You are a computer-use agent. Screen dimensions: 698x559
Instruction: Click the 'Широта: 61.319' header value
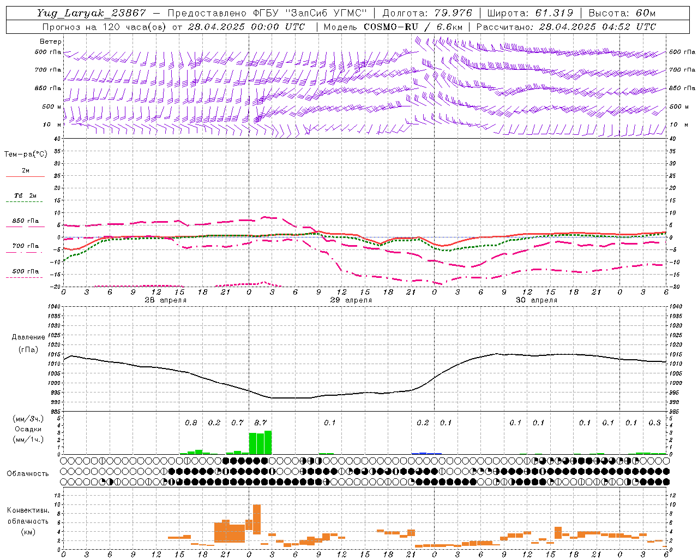(530, 14)
